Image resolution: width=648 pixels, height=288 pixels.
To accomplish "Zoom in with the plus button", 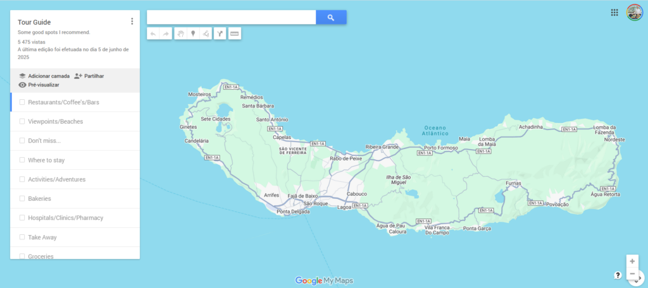I will [x=632, y=261].
